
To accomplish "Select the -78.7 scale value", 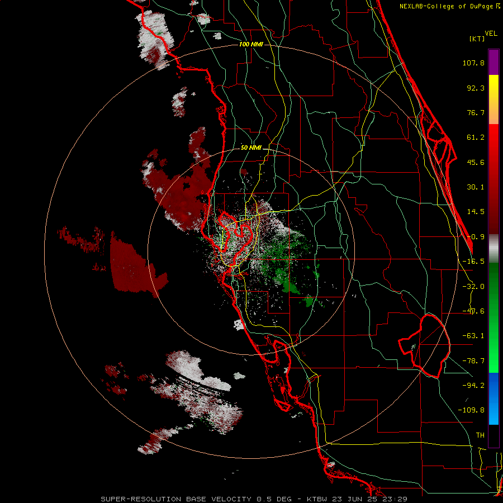I will click(473, 361).
